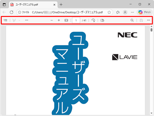The image size is (154, 116).
Task: Search within the PDF document
Action: point(132,20)
